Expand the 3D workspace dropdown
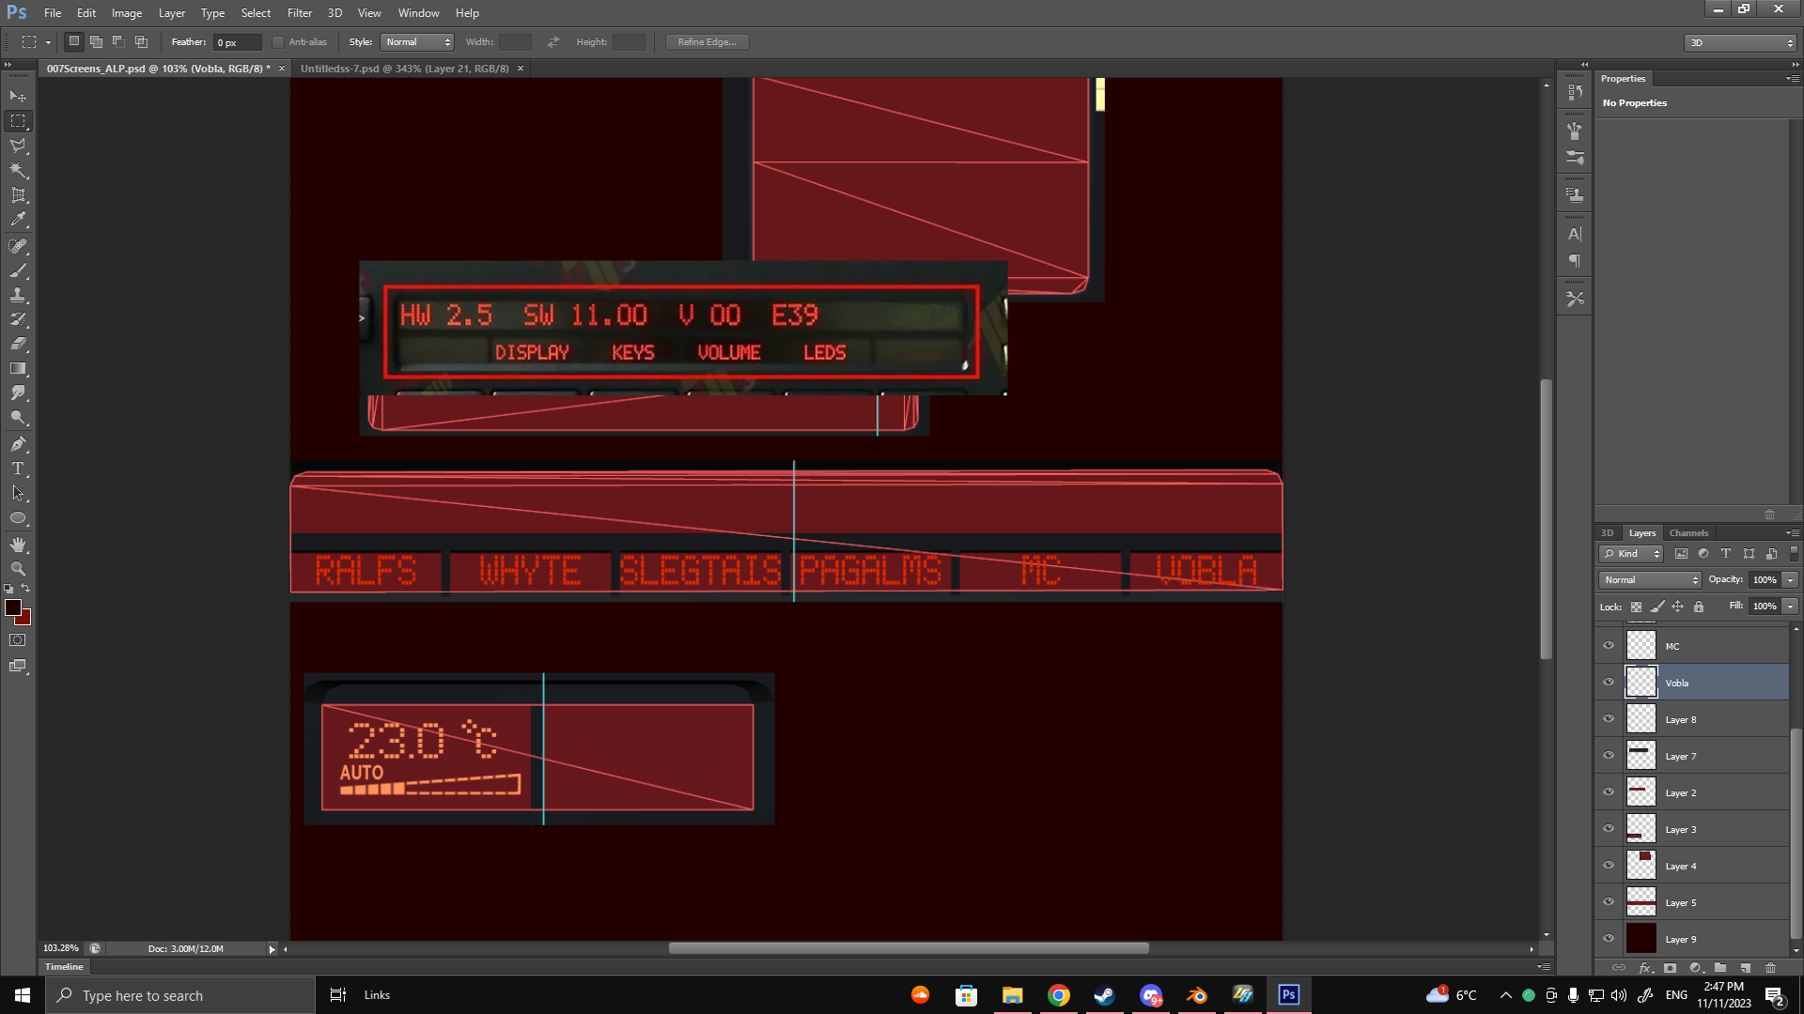This screenshot has height=1014, width=1804. tap(1740, 42)
